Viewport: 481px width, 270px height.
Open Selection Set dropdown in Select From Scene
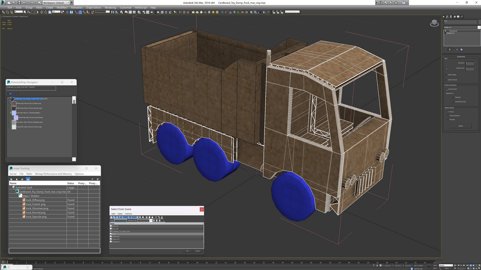click(x=151, y=221)
